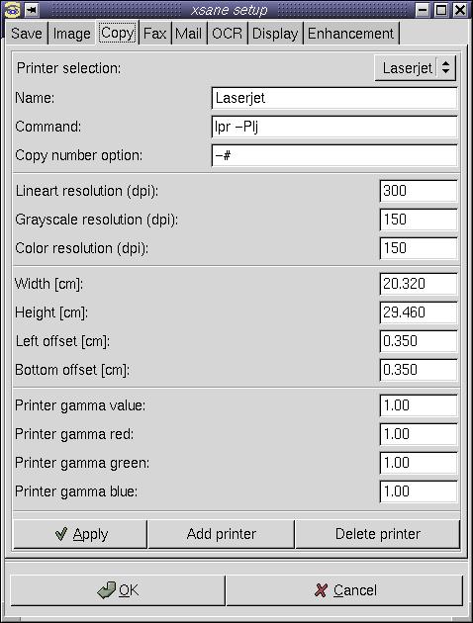The height and width of the screenshot is (623, 473).
Task: Click the Delete printer button
Action: [x=378, y=534]
